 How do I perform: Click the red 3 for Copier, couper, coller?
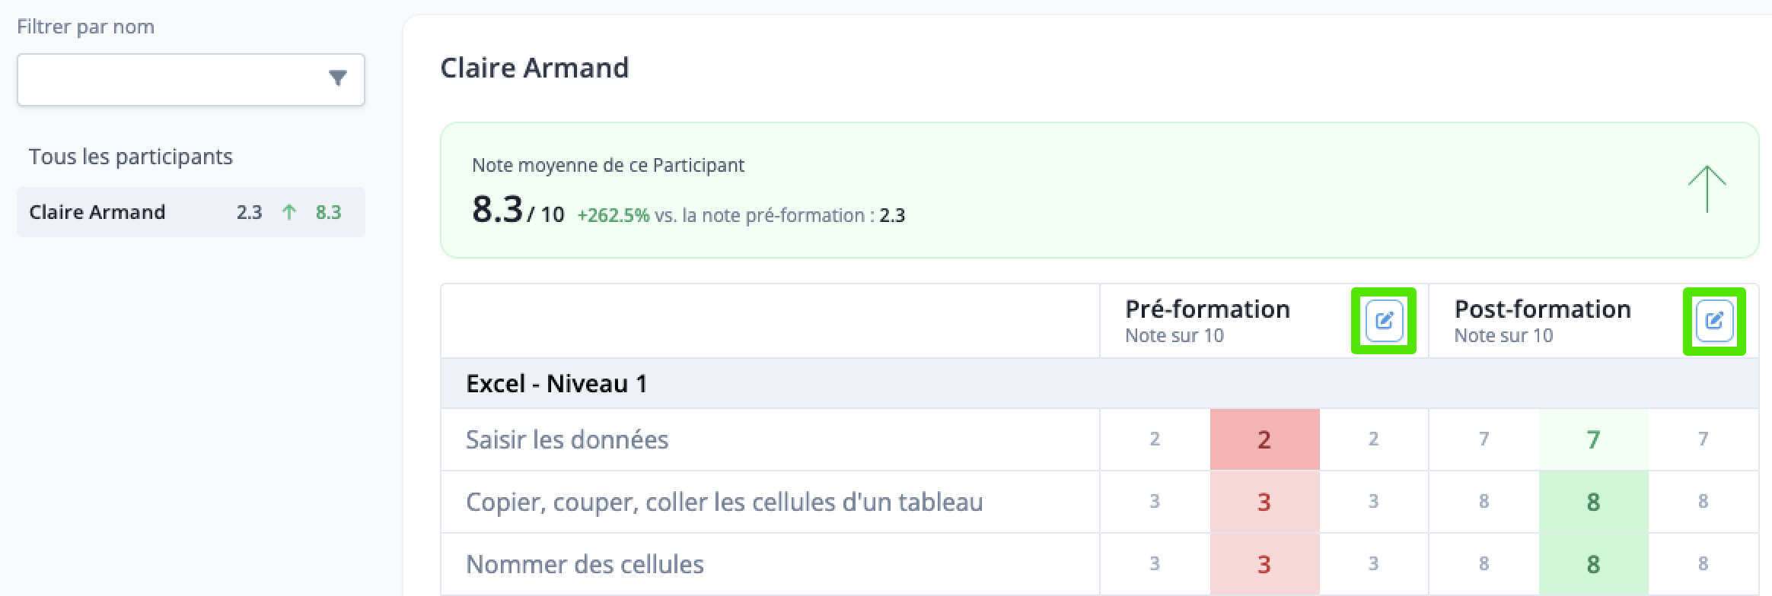click(x=1264, y=502)
